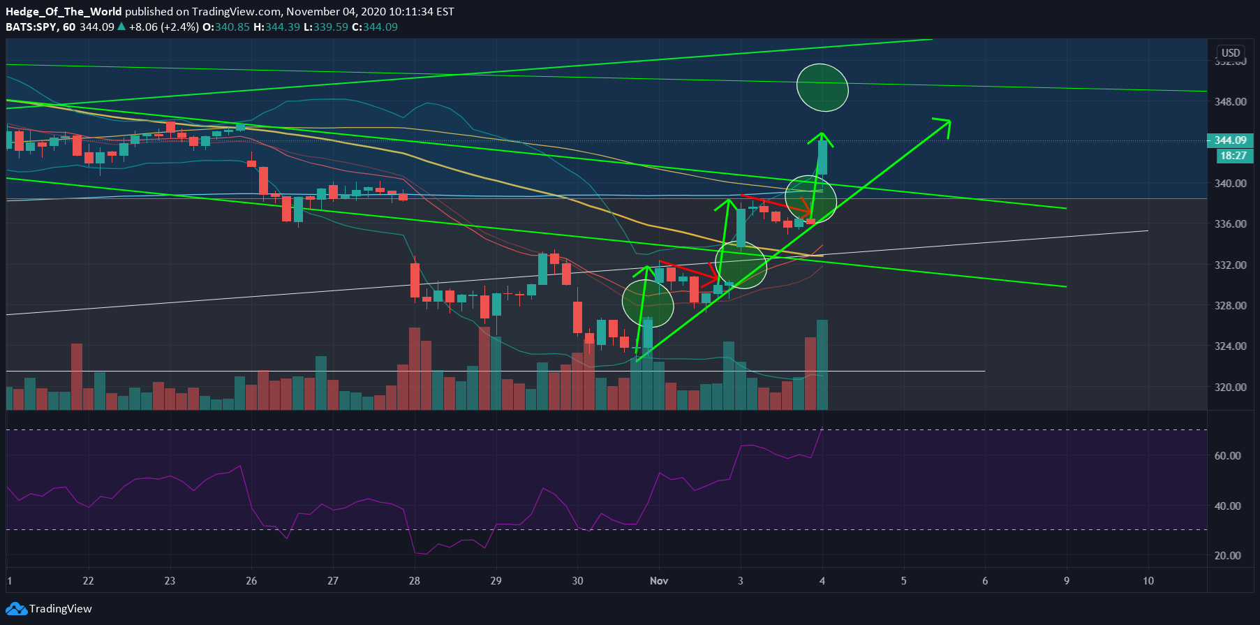1260x625 pixels.
Task: Click the RSI 20.00 axis label
Action: [x=1228, y=556]
